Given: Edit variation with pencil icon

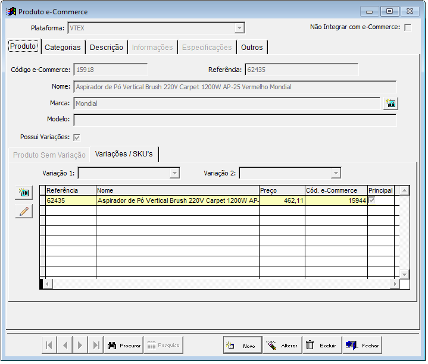Looking at the screenshot, I should (x=24, y=212).
